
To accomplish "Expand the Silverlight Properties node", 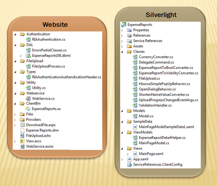I will coord(122,30).
